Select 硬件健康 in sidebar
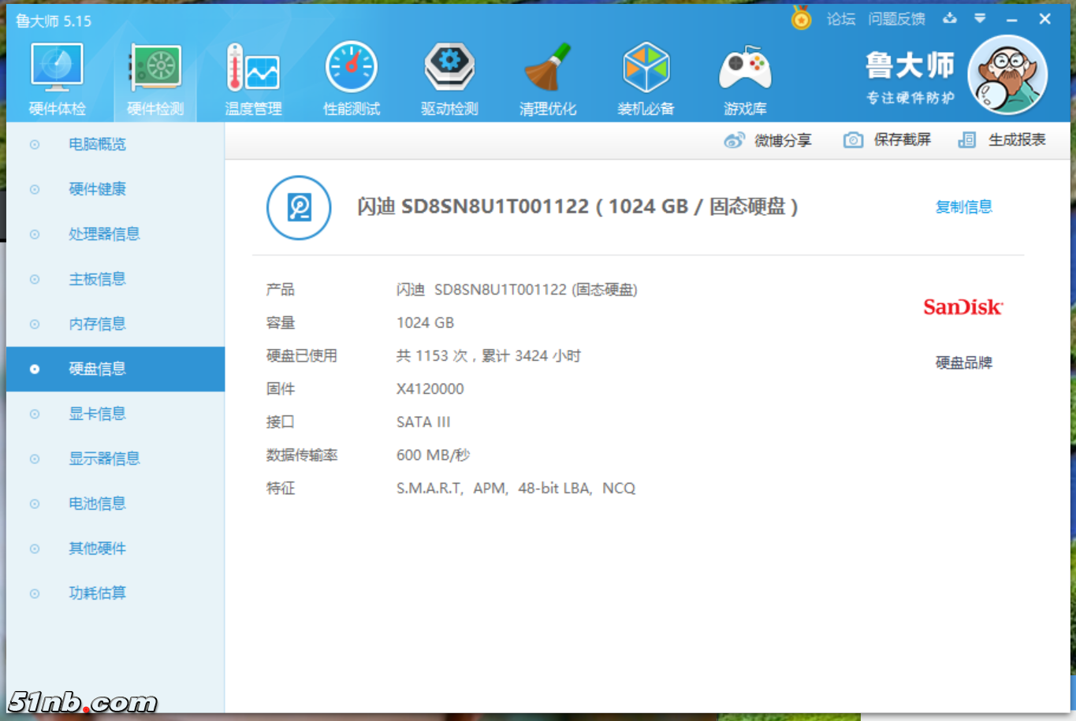1076x721 pixels. click(x=115, y=189)
